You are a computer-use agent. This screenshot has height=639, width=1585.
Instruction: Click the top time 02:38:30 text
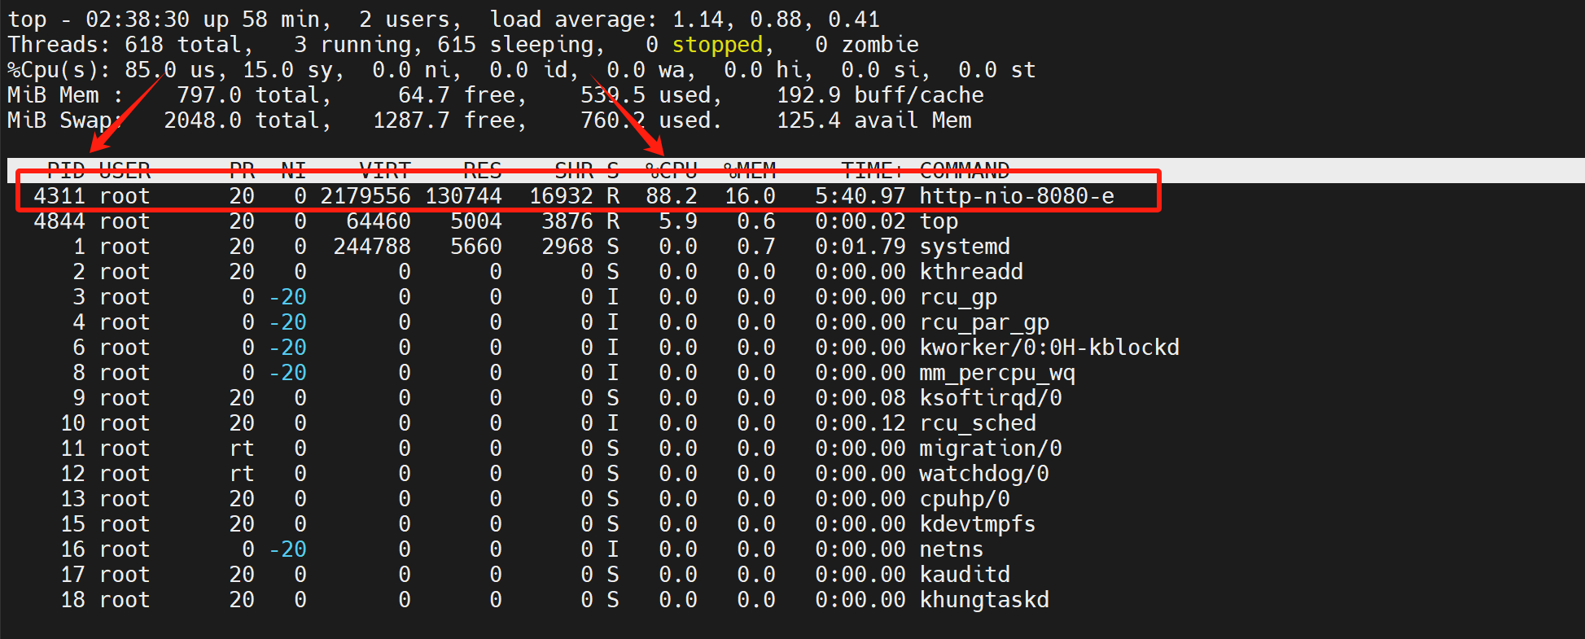(x=138, y=20)
